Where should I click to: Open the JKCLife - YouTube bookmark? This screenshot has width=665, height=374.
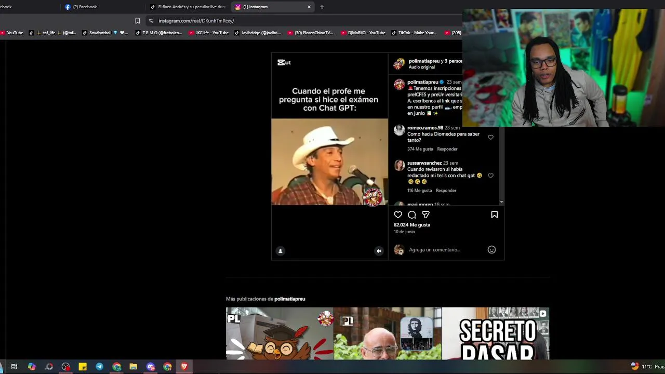pyautogui.click(x=209, y=33)
